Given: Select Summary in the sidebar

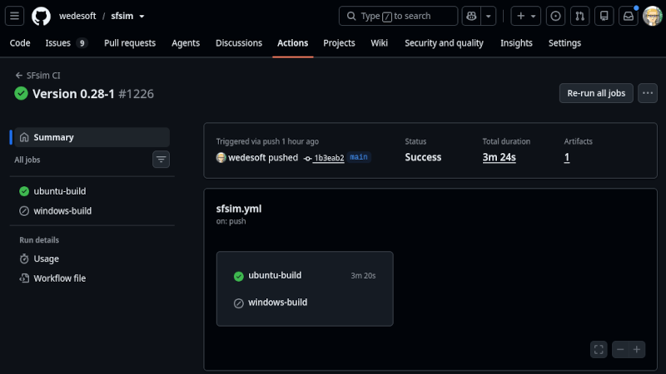Looking at the screenshot, I should [92, 137].
